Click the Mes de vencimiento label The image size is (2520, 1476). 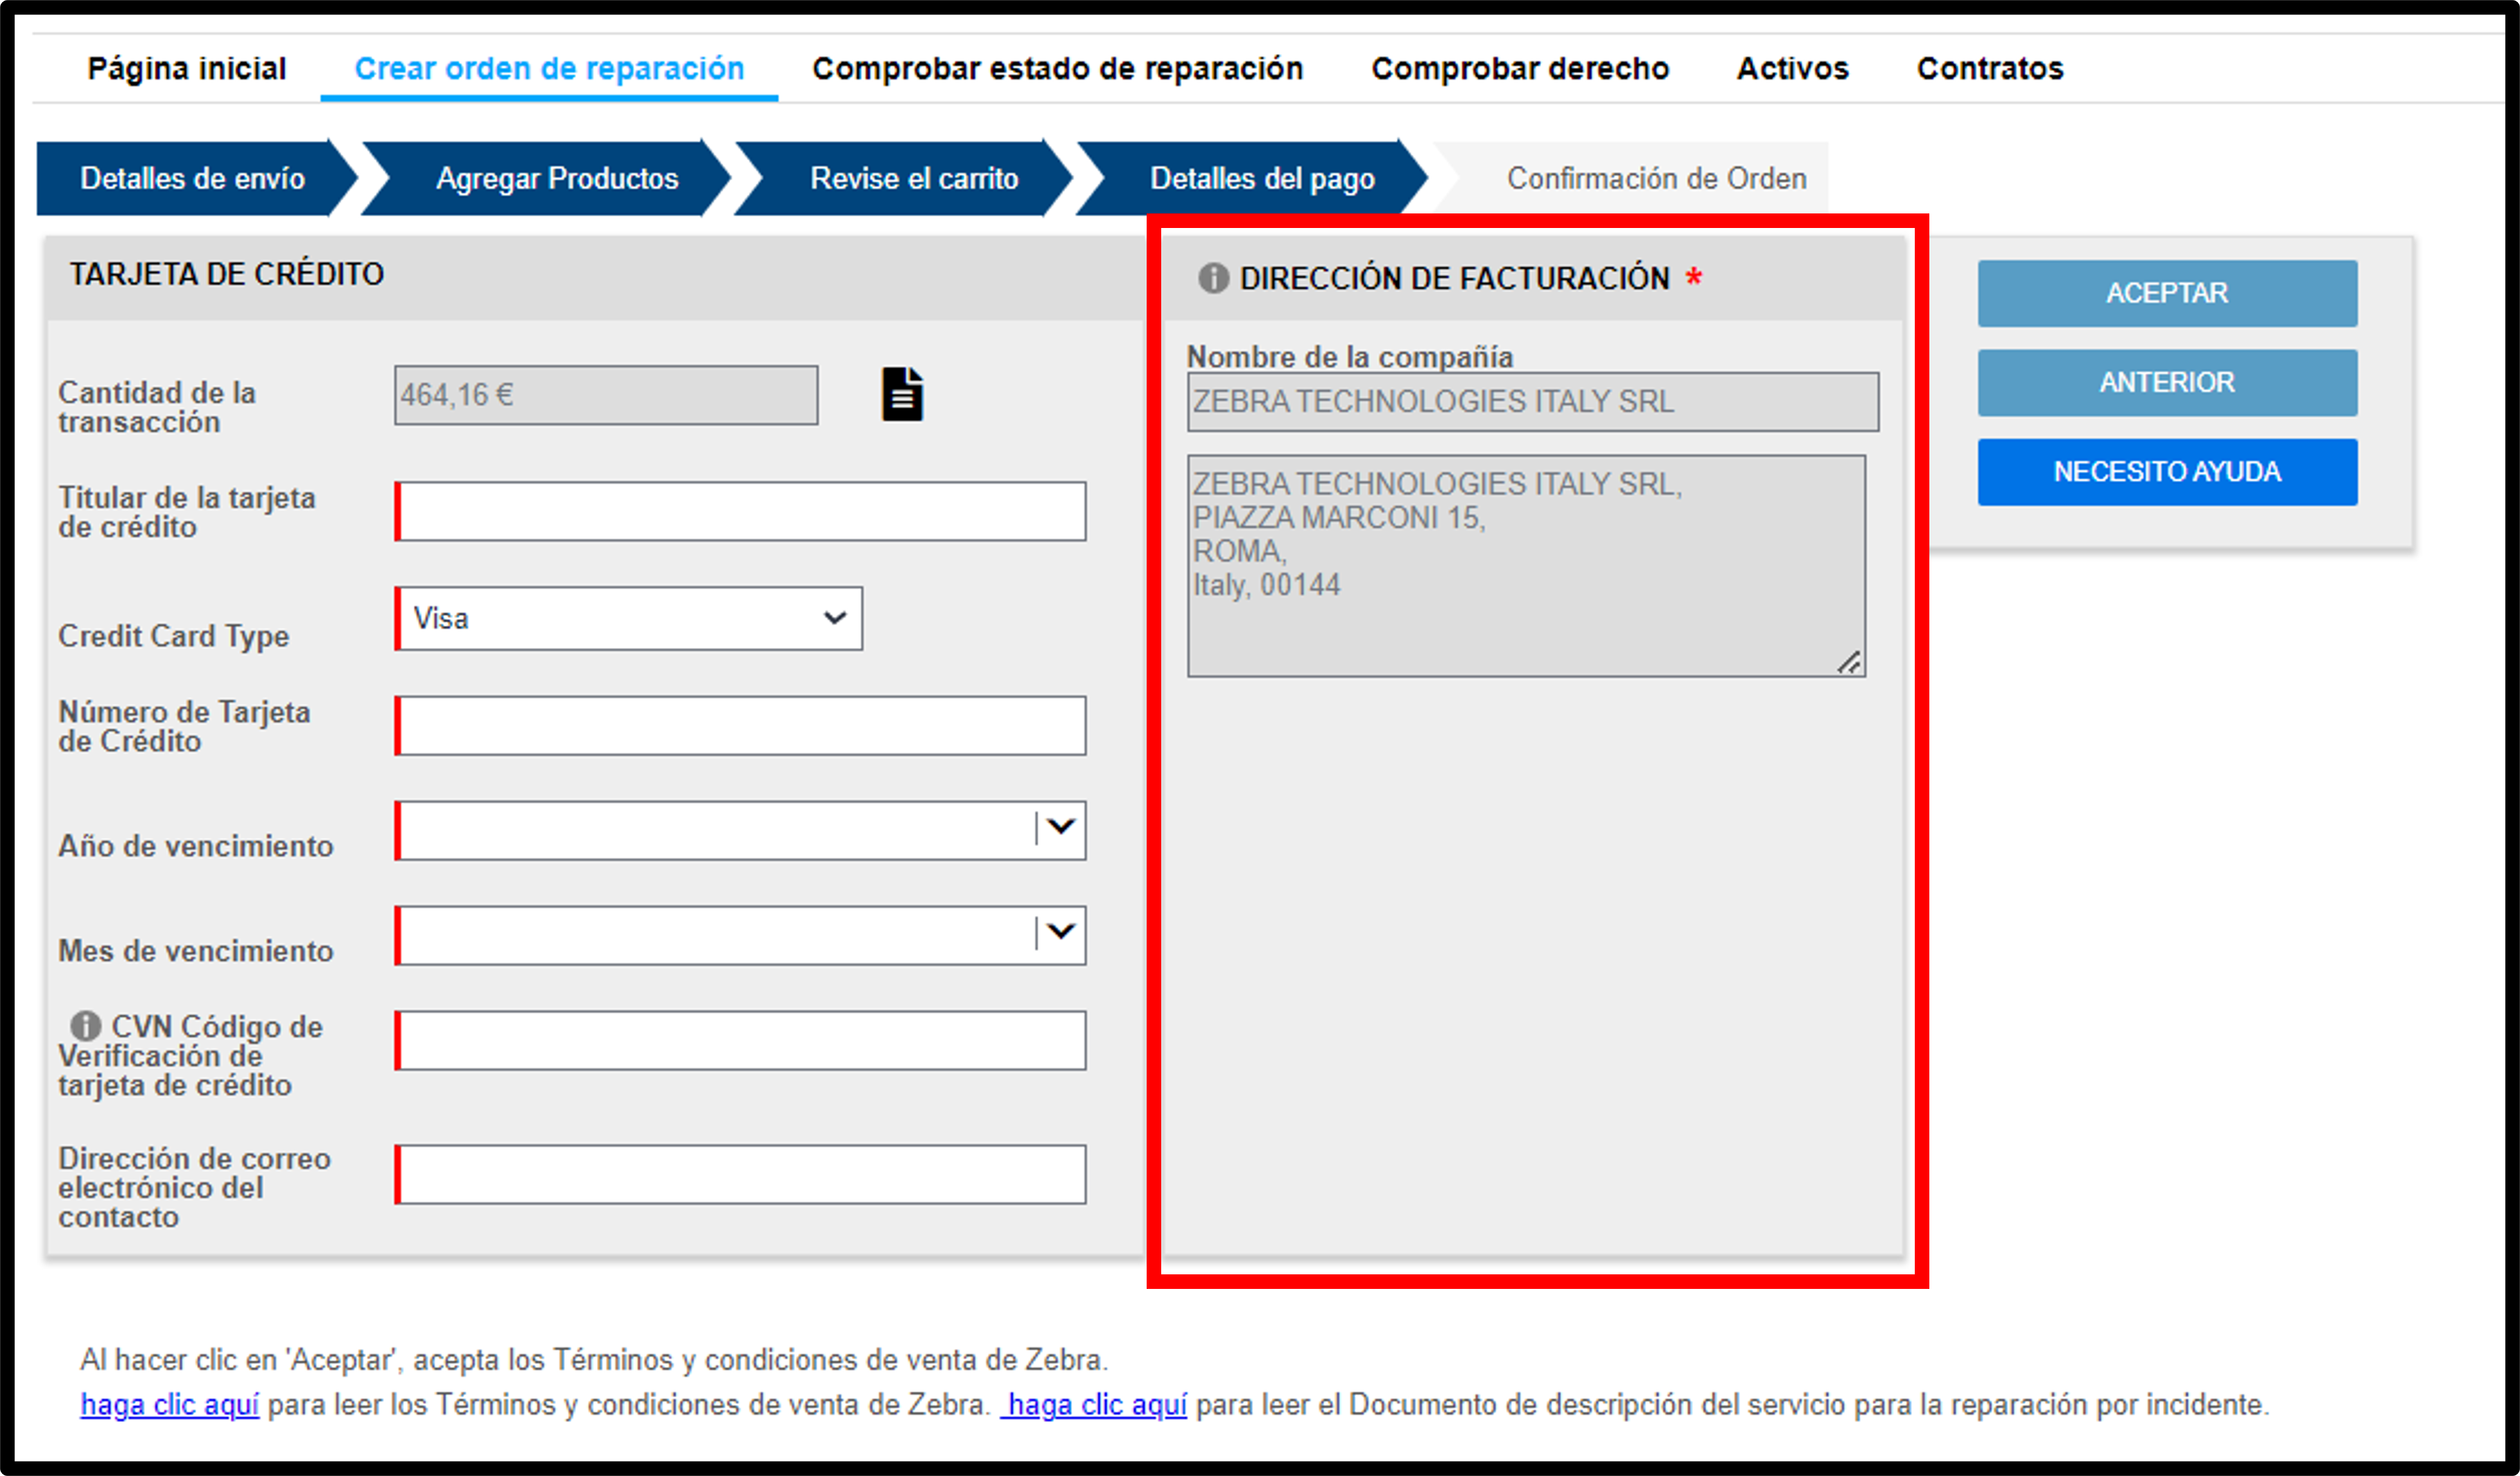coord(196,950)
